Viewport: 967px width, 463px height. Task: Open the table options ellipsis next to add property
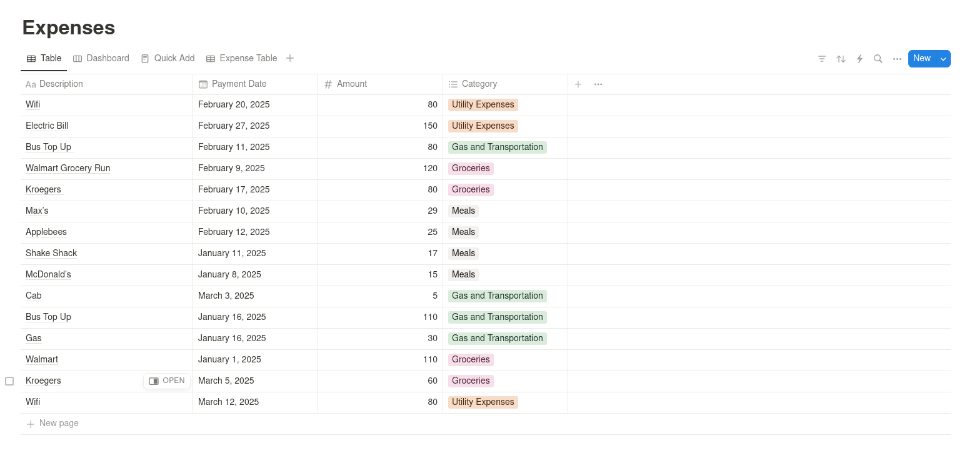tap(598, 84)
